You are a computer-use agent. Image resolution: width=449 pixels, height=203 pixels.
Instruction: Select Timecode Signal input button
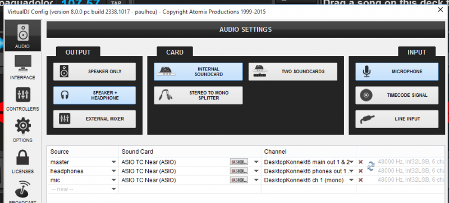[397, 96]
